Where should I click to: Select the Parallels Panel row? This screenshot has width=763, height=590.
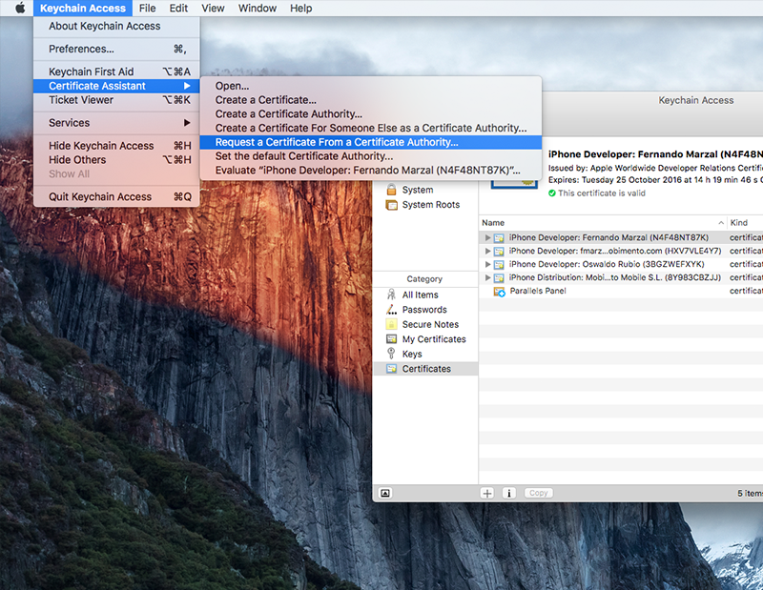[x=621, y=291]
